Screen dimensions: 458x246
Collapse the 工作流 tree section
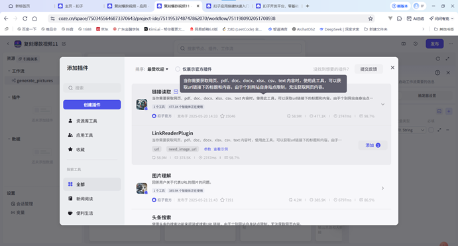coord(9,71)
